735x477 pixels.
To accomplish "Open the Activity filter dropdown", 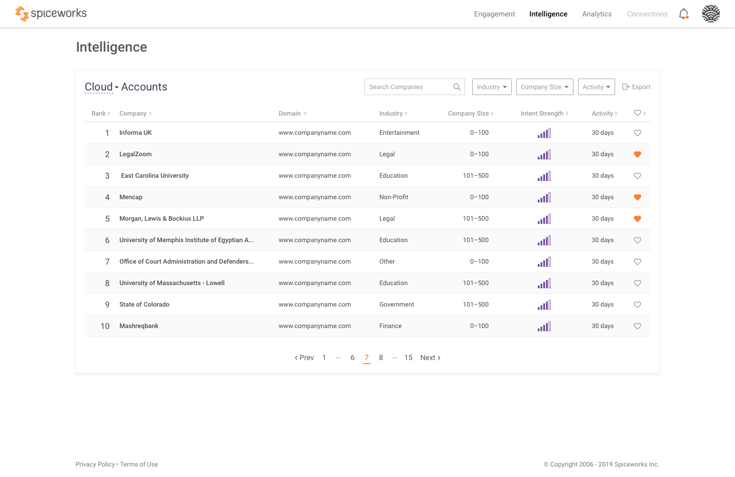I will click(x=596, y=87).
